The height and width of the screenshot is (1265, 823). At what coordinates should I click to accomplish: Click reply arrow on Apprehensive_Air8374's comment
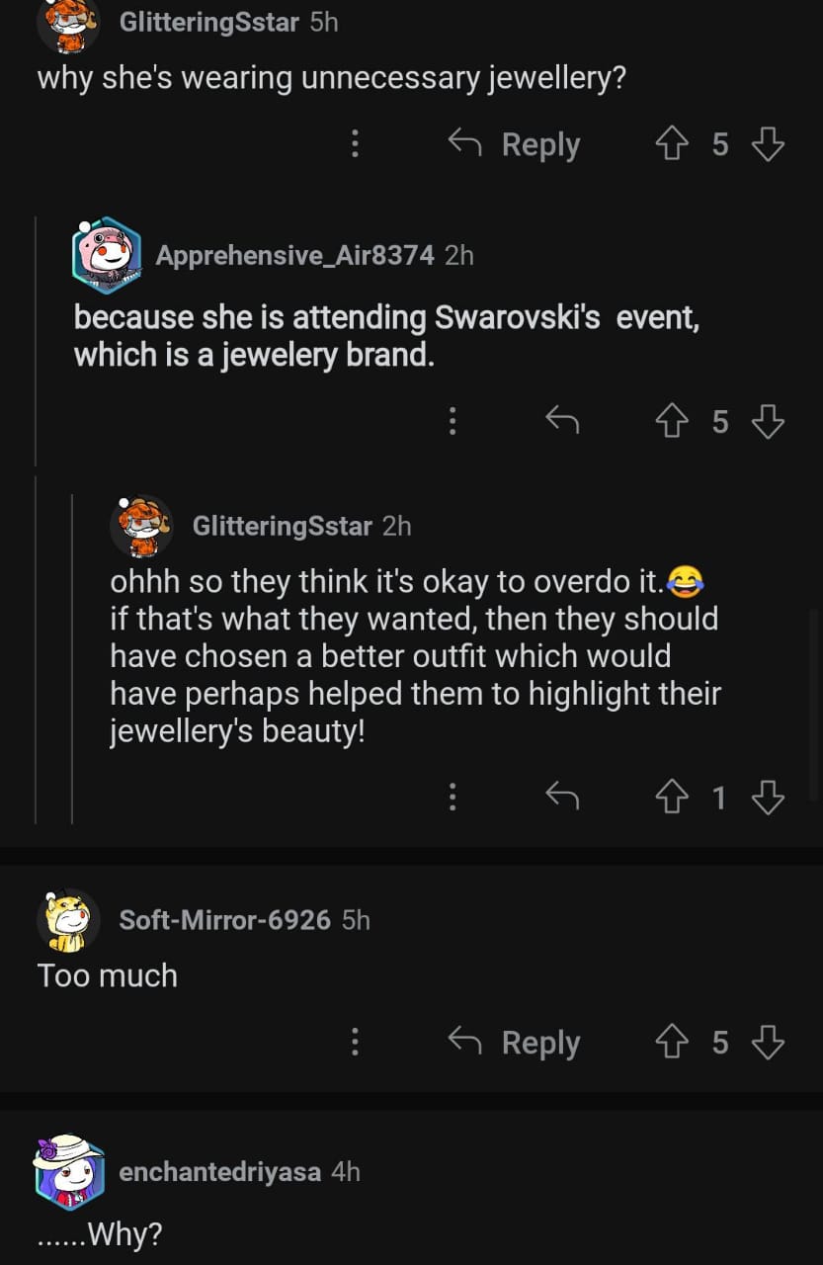(562, 422)
